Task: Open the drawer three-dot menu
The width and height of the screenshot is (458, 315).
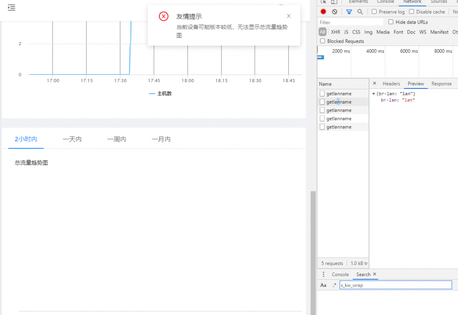Action: pos(323,274)
